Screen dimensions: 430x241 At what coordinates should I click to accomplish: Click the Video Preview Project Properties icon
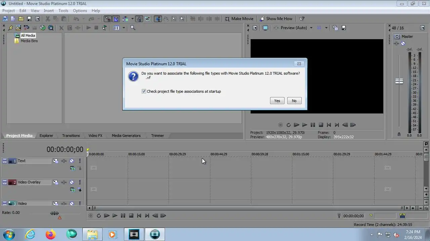tap(255, 28)
